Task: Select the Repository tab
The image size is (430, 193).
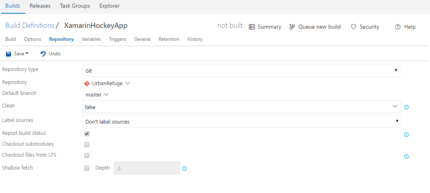Action: coord(61,39)
